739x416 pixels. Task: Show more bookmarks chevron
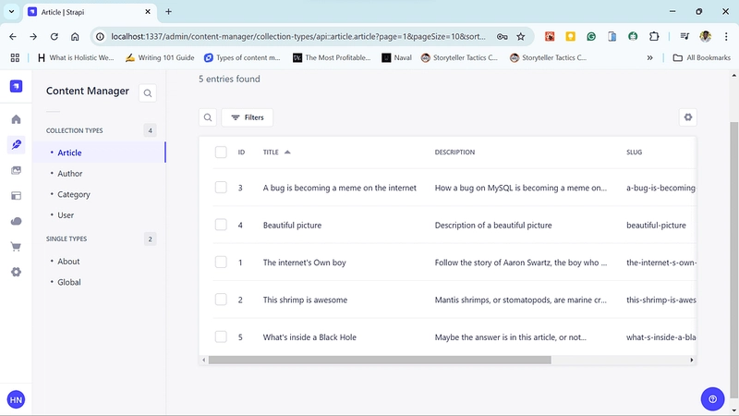[650, 57]
